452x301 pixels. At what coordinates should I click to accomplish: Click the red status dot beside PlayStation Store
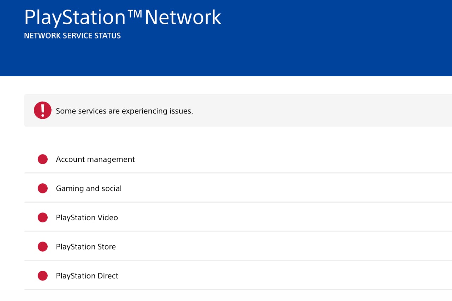tap(43, 247)
